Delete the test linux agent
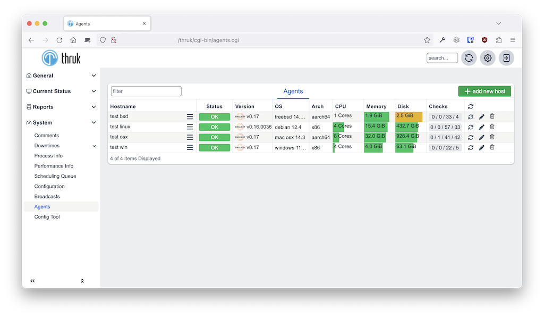Image resolution: width=544 pixels, height=317 pixels. 492,127
